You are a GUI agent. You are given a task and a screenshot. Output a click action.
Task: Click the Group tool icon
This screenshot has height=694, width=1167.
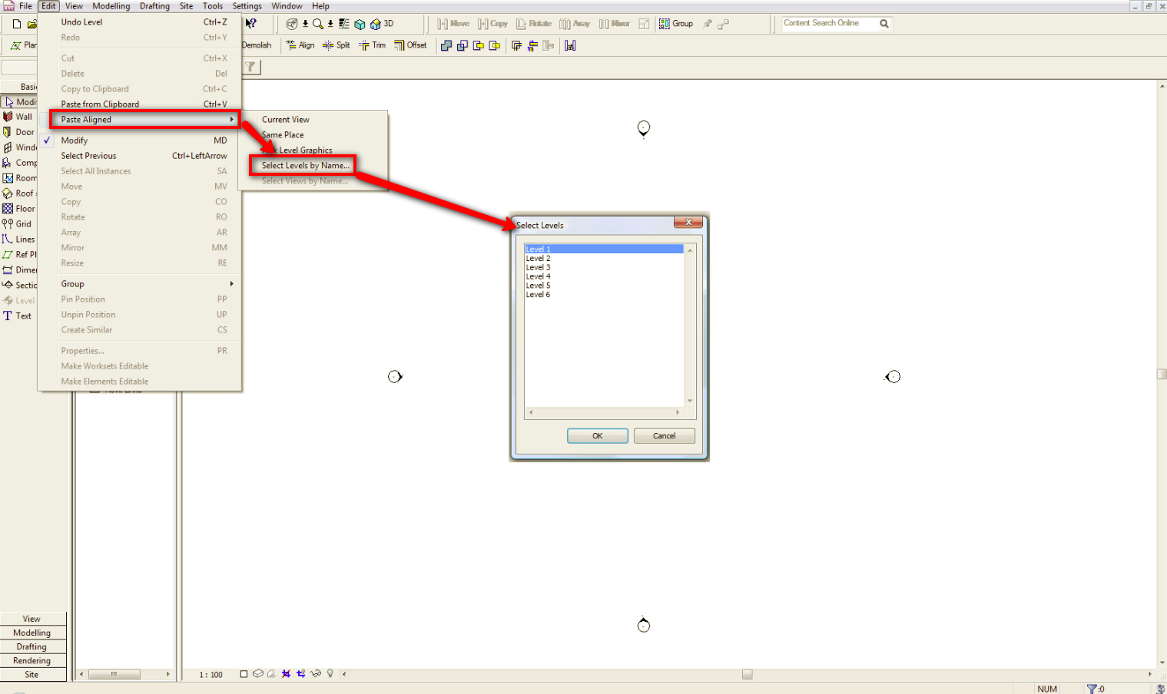(676, 24)
